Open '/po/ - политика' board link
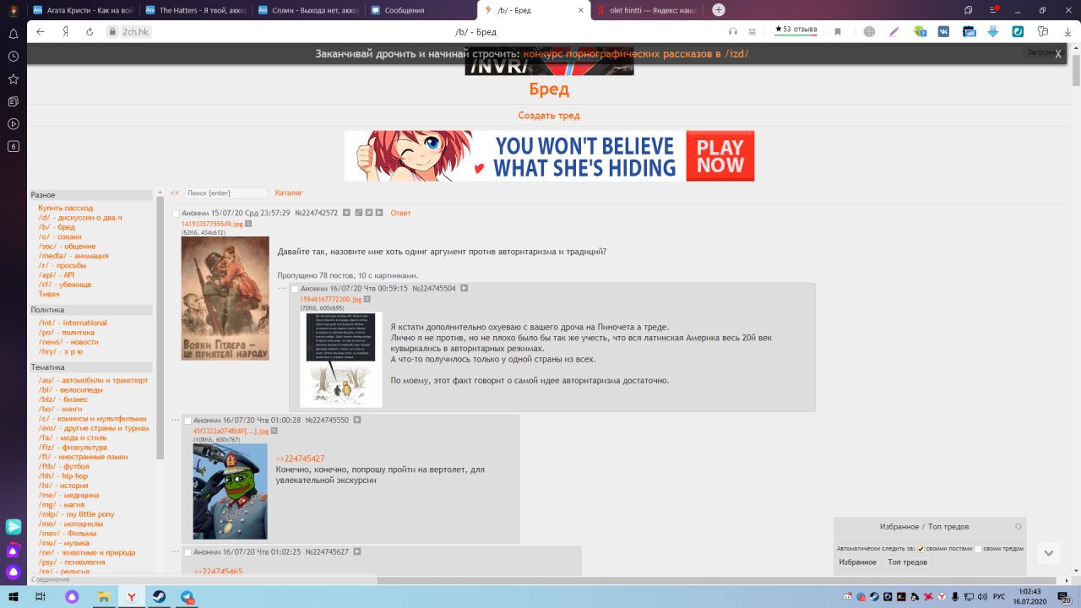 click(66, 333)
